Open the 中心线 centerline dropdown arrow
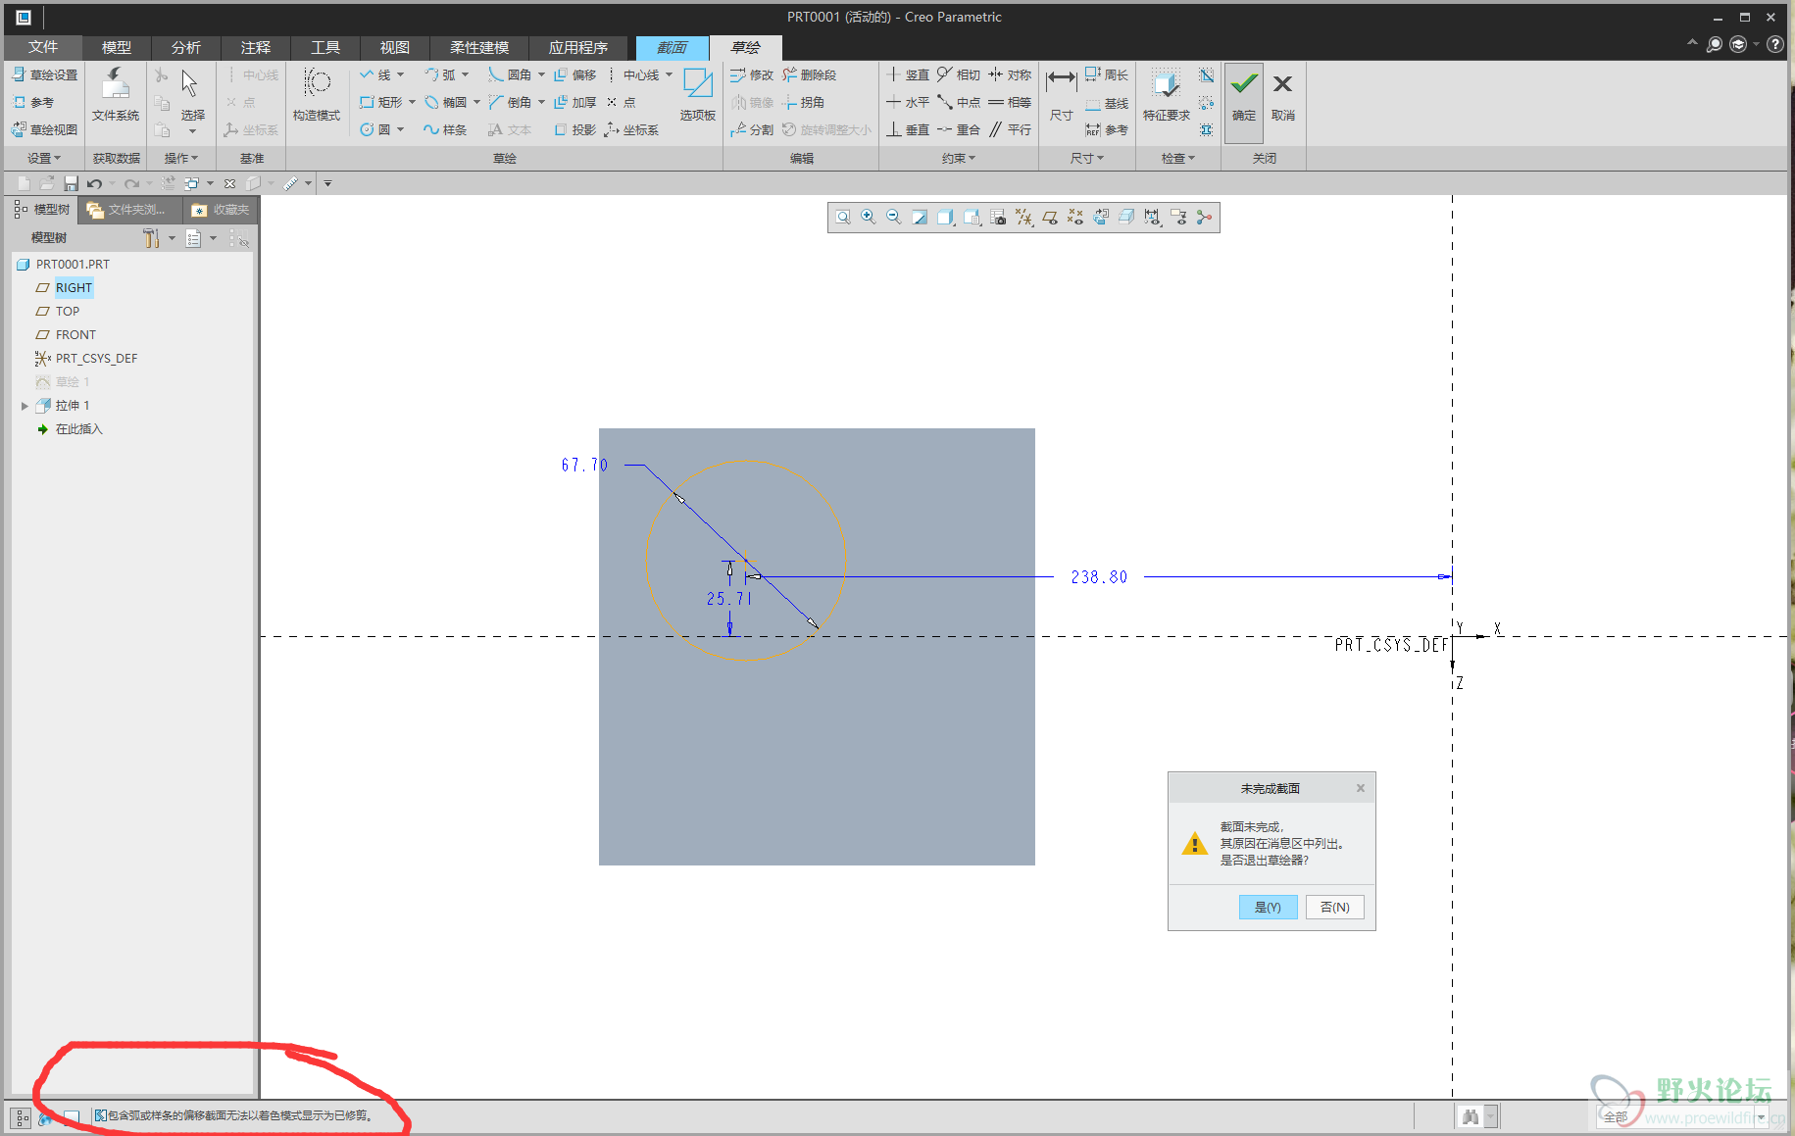 (x=670, y=74)
